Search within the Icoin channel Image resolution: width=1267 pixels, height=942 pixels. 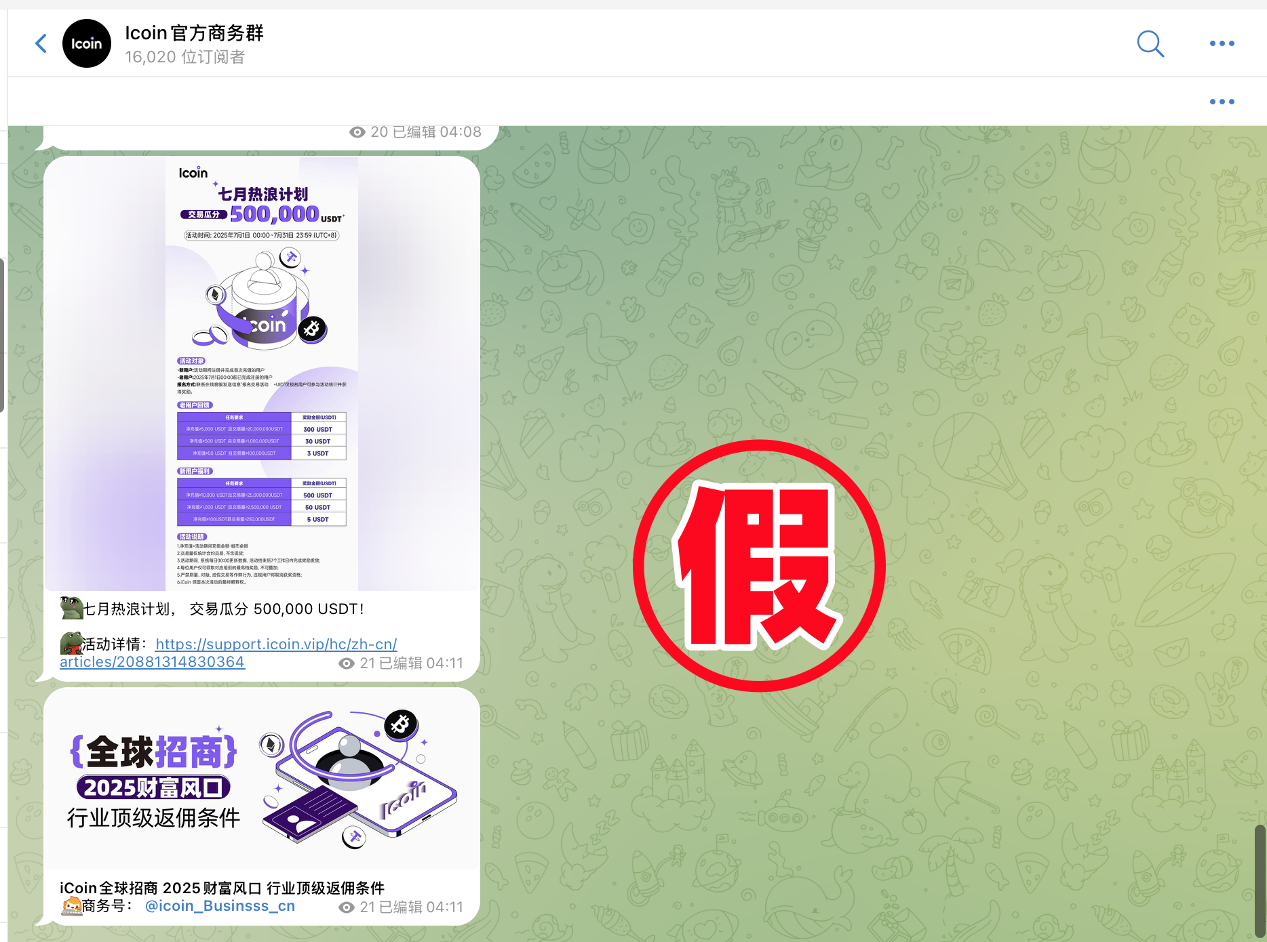coord(1150,43)
